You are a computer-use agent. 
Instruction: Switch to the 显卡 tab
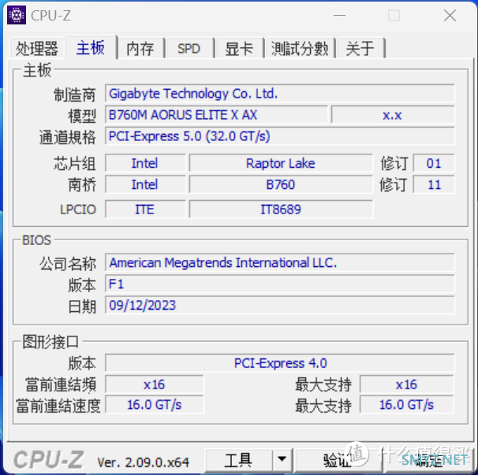[x=239, y=48]
